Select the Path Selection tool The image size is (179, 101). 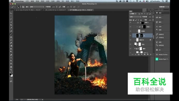point(11,61)
